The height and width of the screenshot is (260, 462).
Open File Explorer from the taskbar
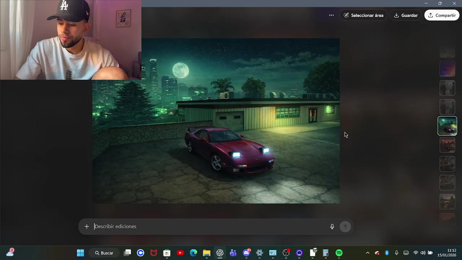206,253
